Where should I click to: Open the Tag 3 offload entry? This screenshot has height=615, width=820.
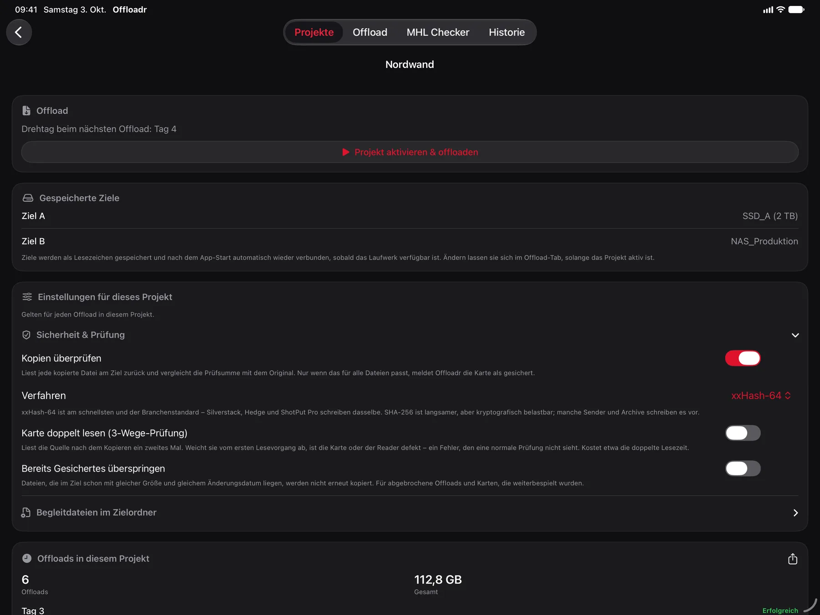(x=33, y=610)
